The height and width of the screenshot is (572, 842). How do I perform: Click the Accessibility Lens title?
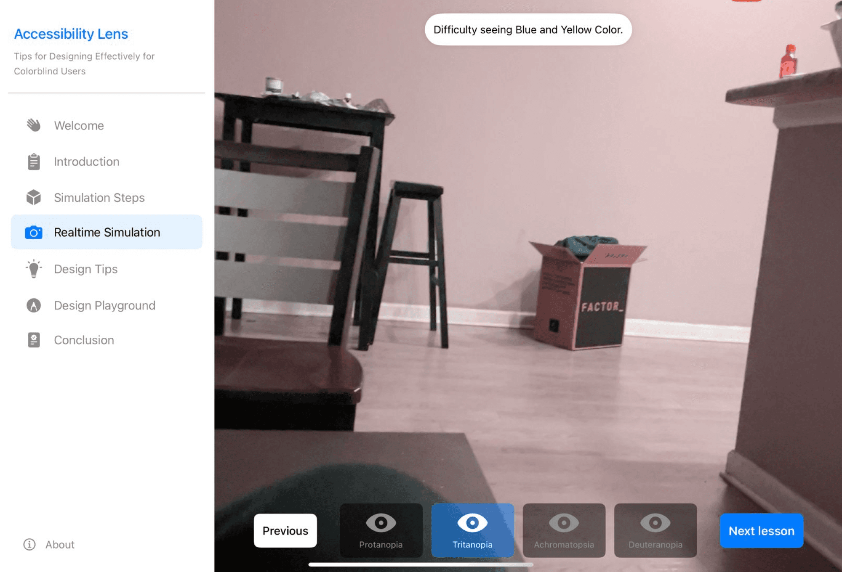pyautogui.click(x=71, y=34)
